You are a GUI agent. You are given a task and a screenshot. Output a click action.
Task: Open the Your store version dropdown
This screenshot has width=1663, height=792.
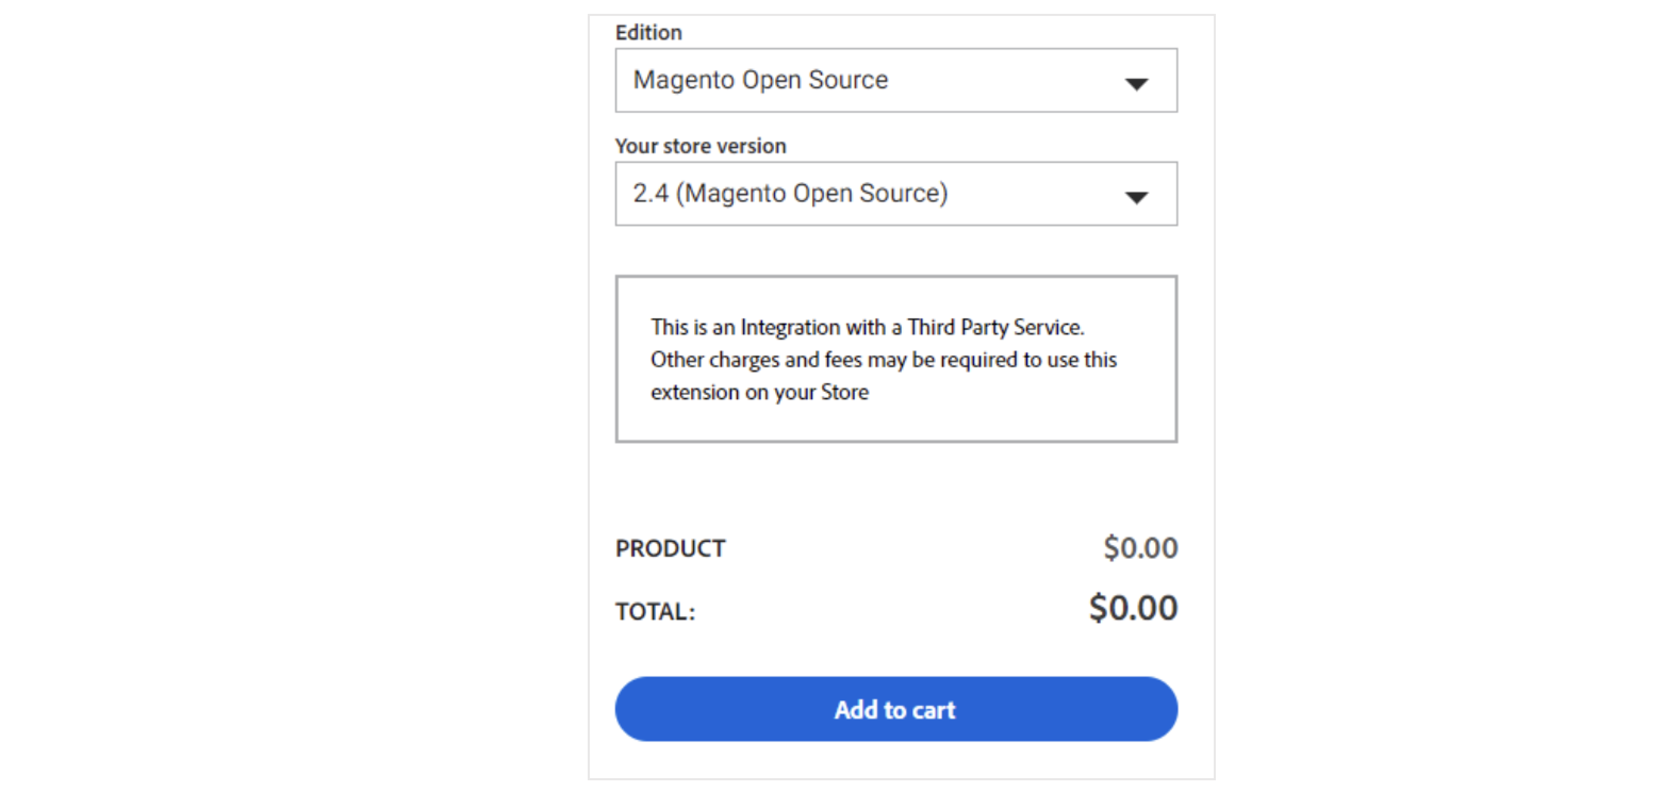[896, 194]
